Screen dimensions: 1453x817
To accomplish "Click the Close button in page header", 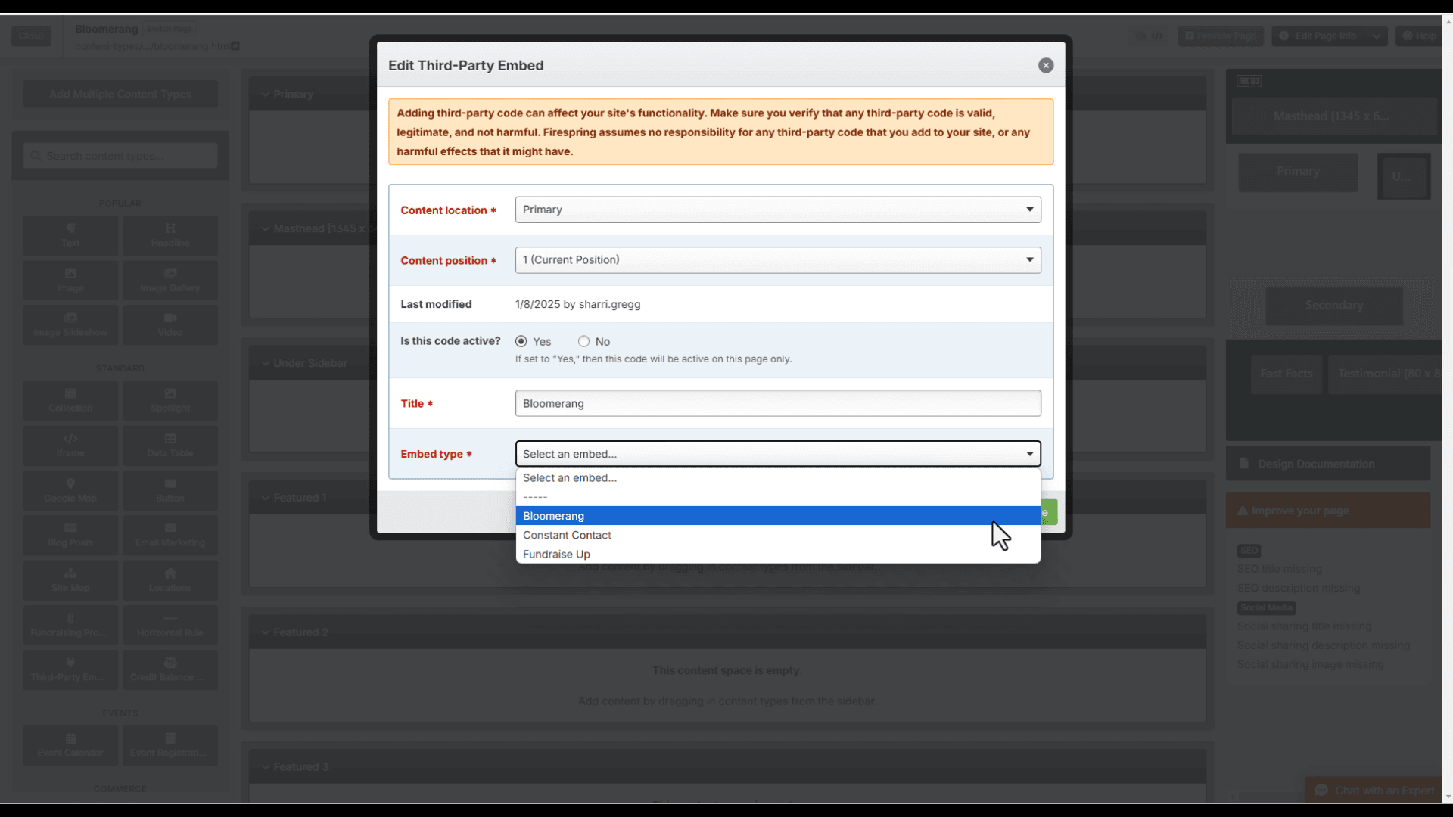I will tap(31, 36).
